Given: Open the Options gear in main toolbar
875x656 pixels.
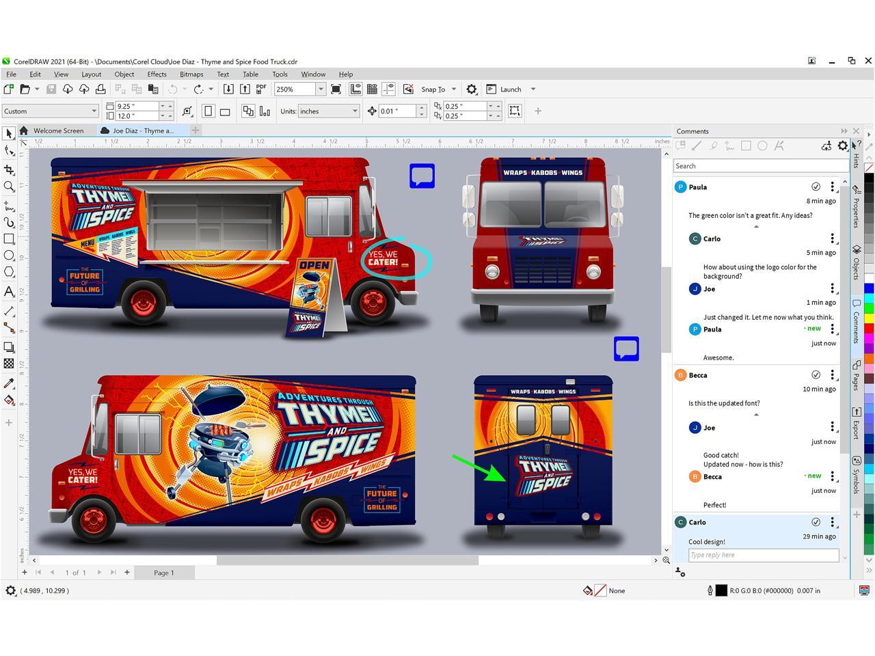Looking at the screenshot, I should click(471, 89).
